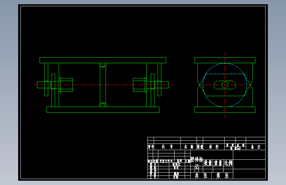Click the '备 注' column header
The width and height of the screenshot is (286, 185).
pos(256,147)
